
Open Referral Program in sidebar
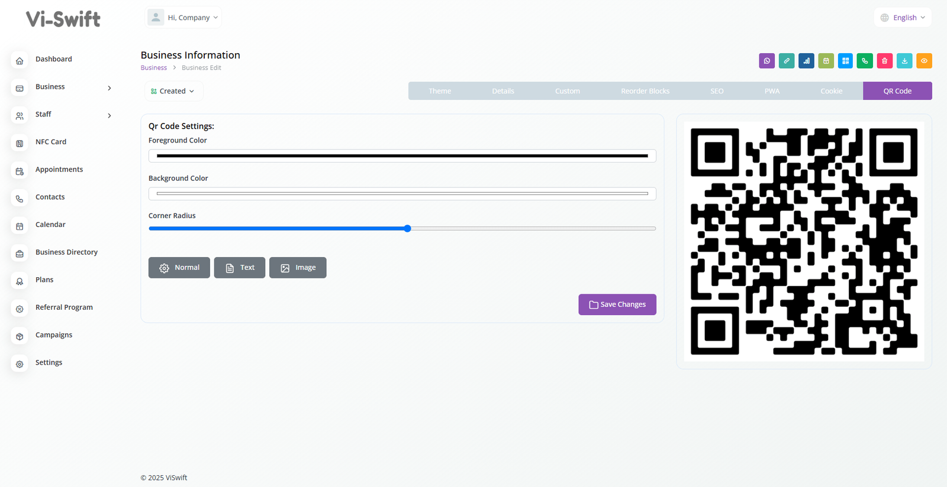click(64, 307)
